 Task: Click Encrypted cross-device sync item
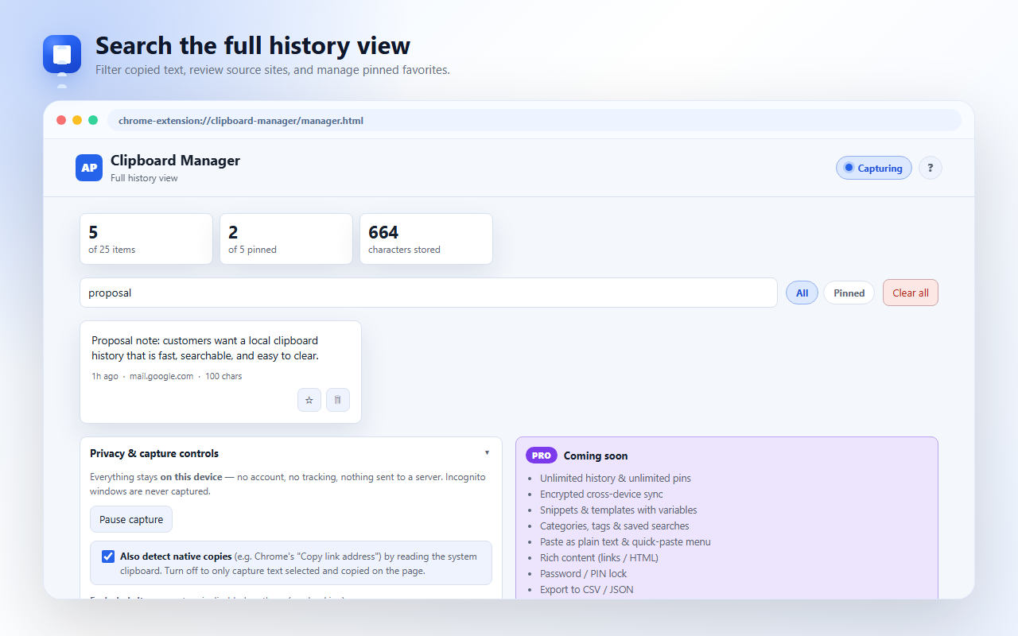(x=601, y=494)
